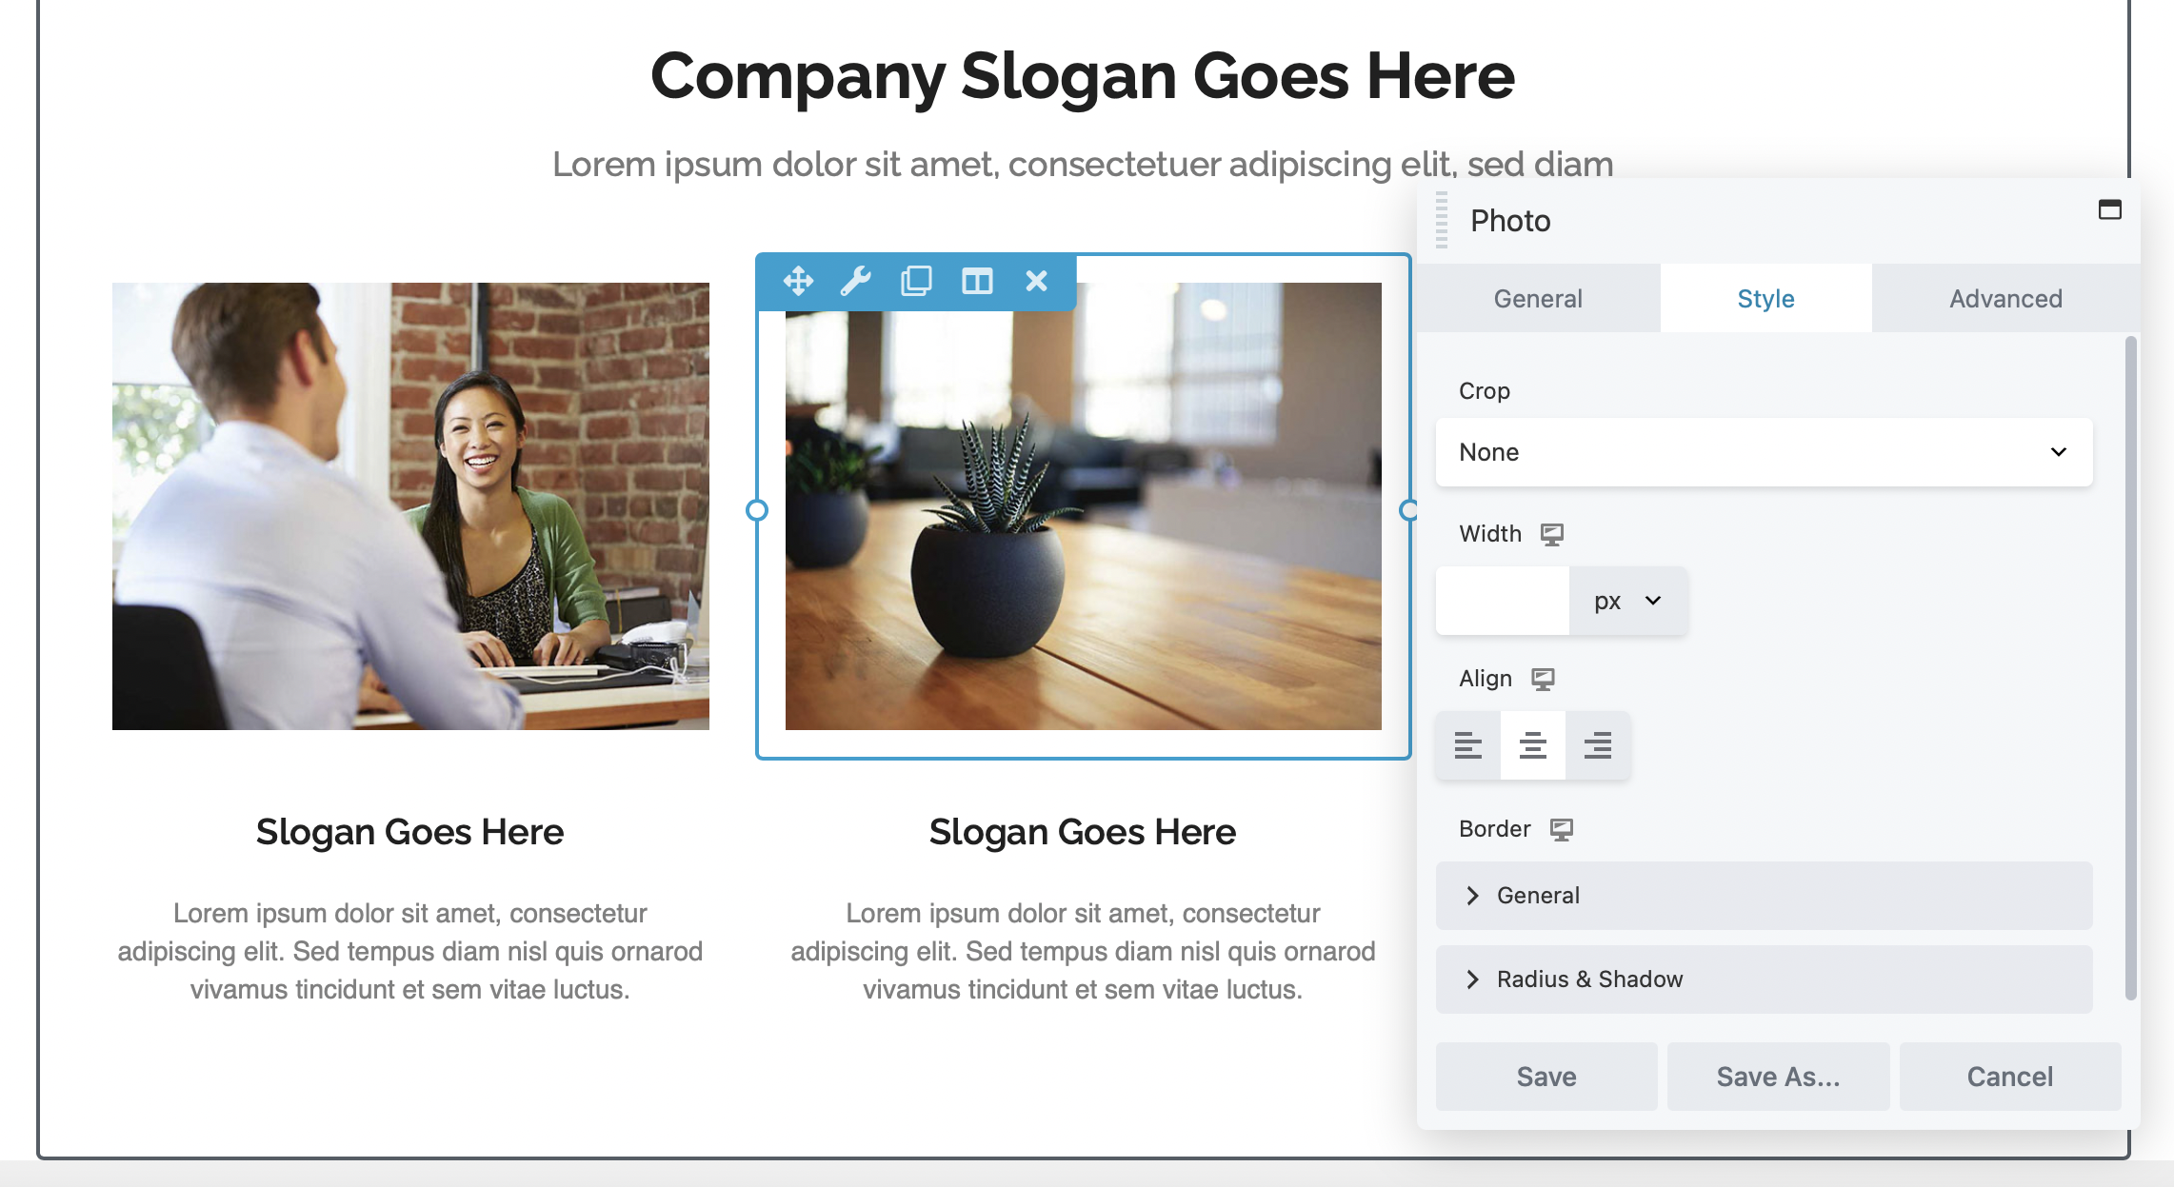Click the move handle icon on the photo toolbar
The height and width of the screenshot is (1187, 2174).
pyautogui.click(x=798, y=281)
